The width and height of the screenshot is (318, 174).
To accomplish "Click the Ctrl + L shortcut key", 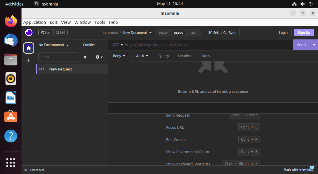I will pyautogui.click(x=249, y=127).
